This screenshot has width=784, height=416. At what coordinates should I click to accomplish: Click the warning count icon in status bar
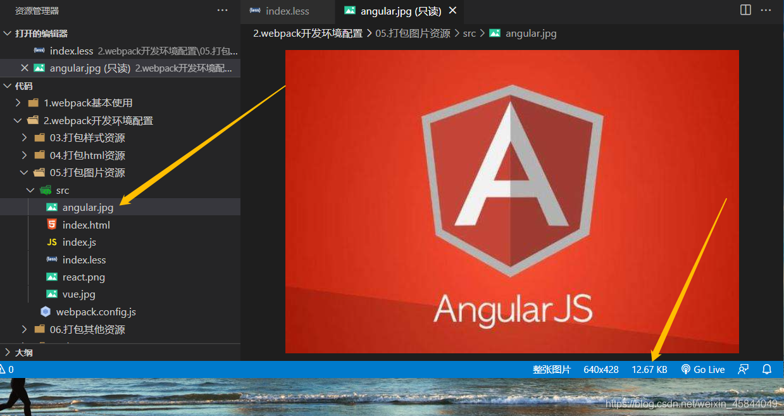click(x=3, y=369)
